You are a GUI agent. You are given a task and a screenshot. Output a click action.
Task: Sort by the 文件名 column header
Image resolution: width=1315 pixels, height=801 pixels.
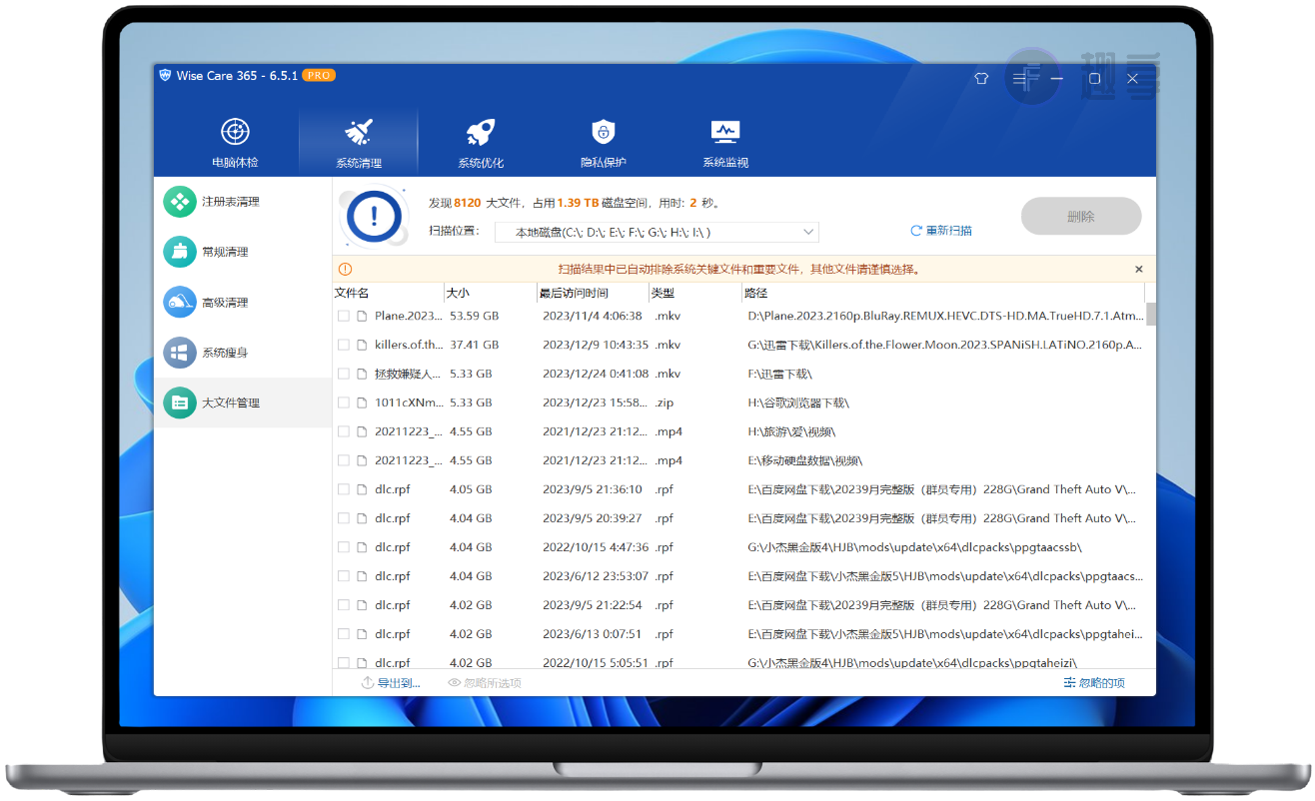coord(388,293)
